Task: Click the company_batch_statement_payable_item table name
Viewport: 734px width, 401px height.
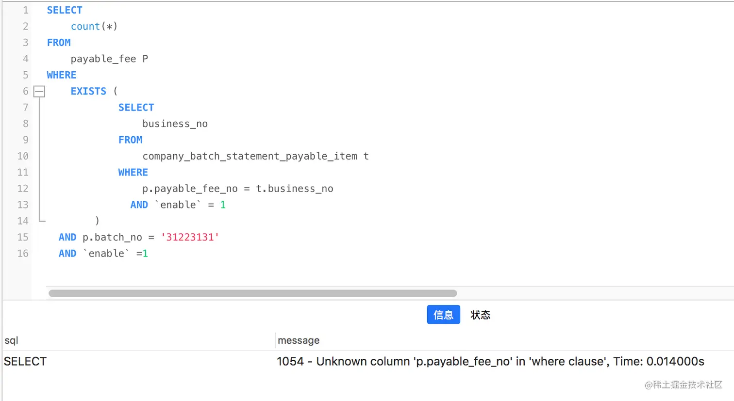Action: tap(250, 156)
